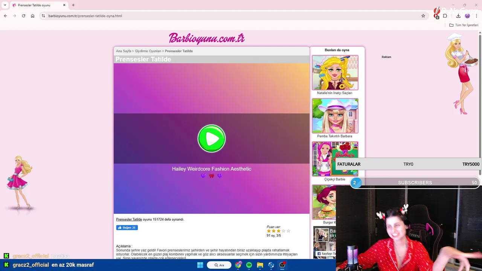Image resolution: width=482 pixels, height=271 pixels.
Task: Start the game with the green play button
Action: (212, 139)
